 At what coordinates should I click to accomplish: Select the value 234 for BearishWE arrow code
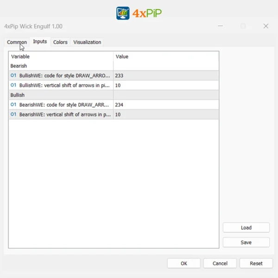click(x=119, y=105)
